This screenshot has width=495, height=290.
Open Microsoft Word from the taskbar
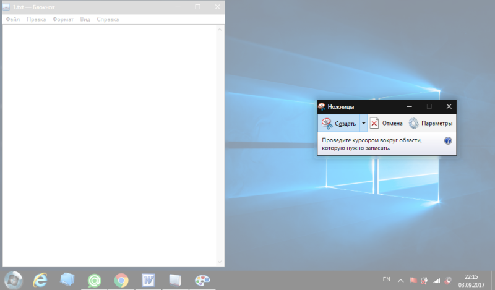148,280
